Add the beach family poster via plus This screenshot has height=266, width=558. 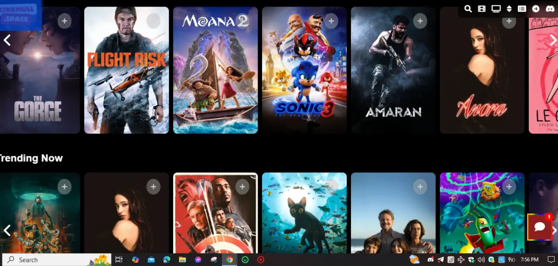[420, 187]
